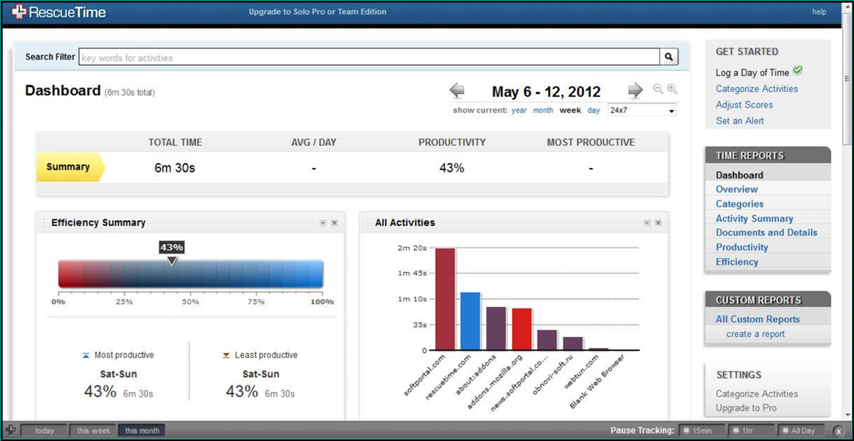Click the efficiency gradient bar
Image resolution: width=854 pixels, height=441 pixels.
191,274
